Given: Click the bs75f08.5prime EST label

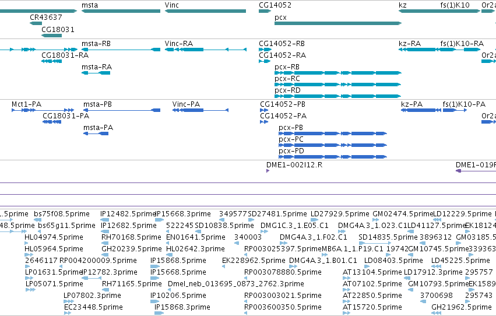Looking at the screenshot, I should tap(62, 214).
